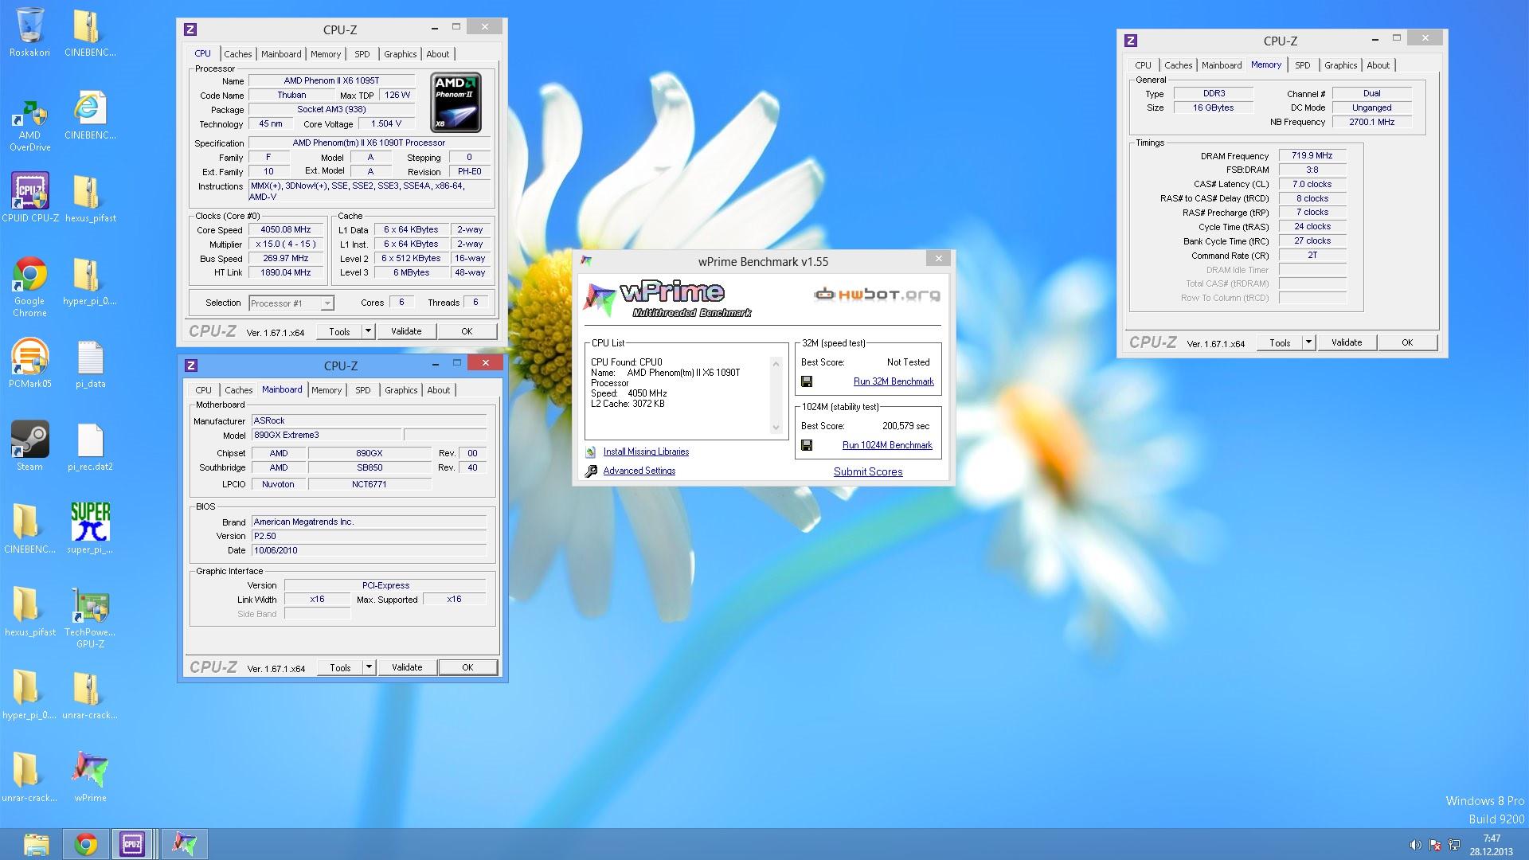Viewport: 1529px width, 860px height.
Task: Open the TechPowerUp GPU-Z shortcut
Action: tap(90, 618)
